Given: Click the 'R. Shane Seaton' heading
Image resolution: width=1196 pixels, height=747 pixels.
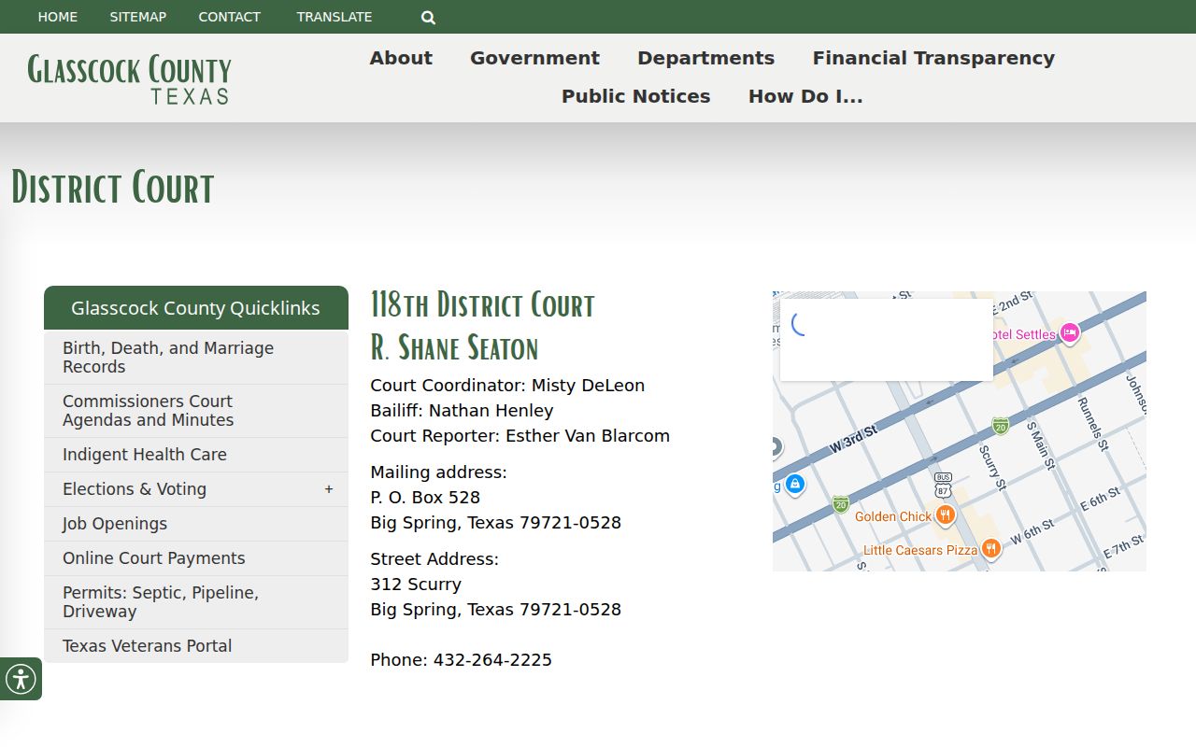Looking at the screenshot, I should coord(454,347).
